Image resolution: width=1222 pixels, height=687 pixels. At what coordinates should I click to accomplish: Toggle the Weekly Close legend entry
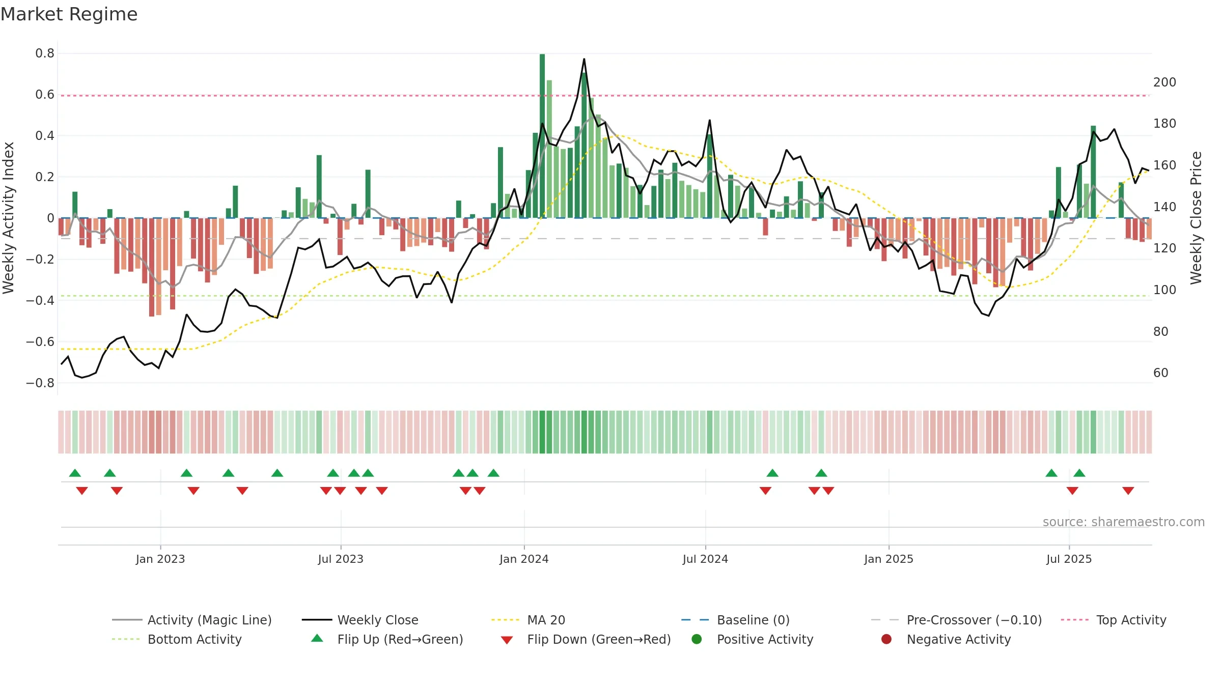360,620
